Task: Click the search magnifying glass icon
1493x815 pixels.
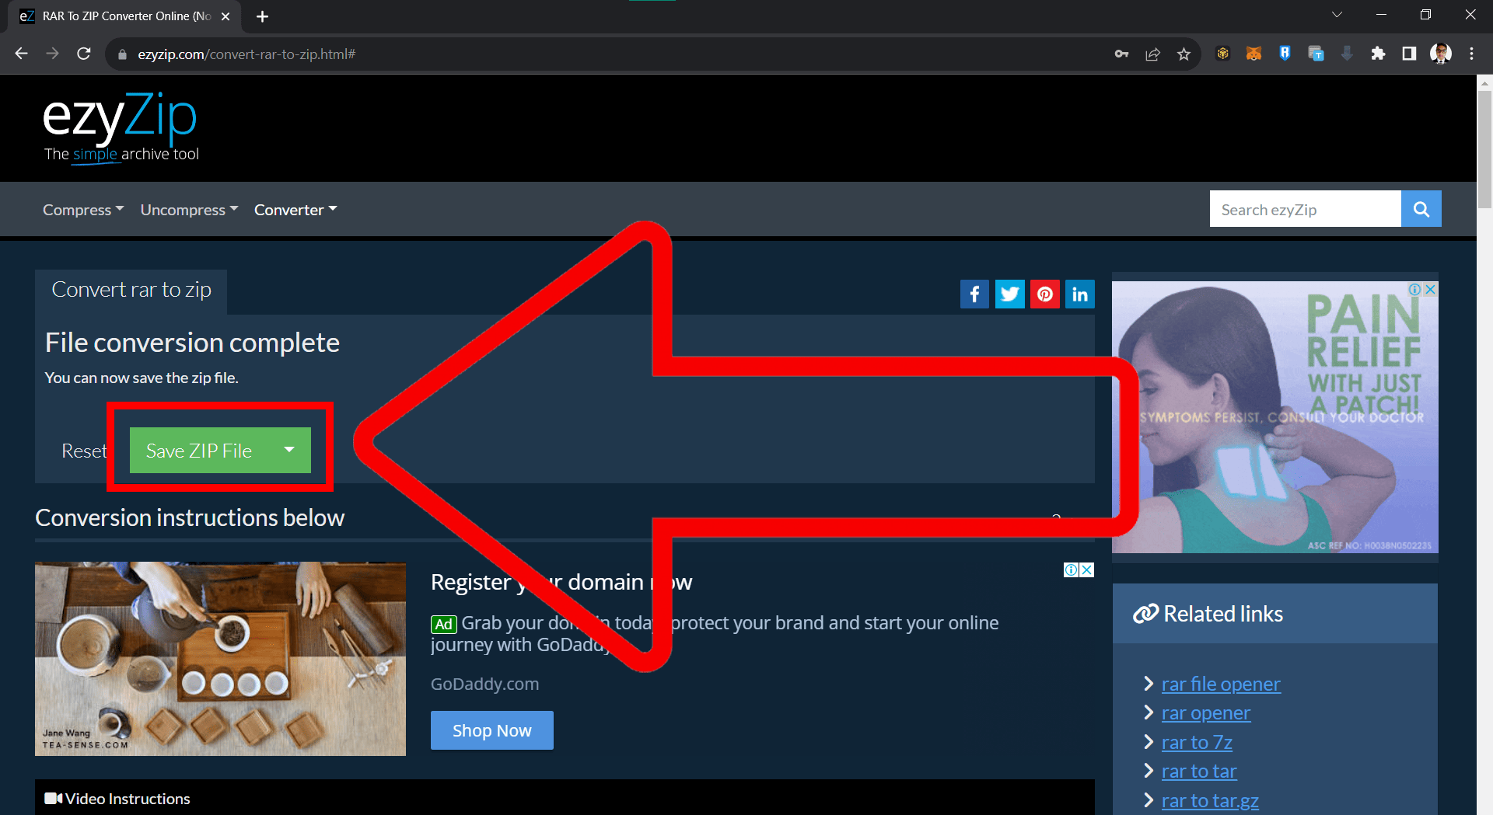Action: point(1421,208)
